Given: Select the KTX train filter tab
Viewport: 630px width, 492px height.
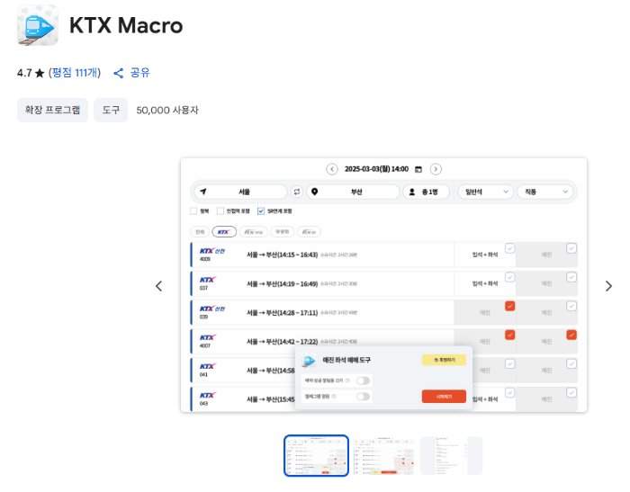Looking at the screenshot, I should pos(224,232).
